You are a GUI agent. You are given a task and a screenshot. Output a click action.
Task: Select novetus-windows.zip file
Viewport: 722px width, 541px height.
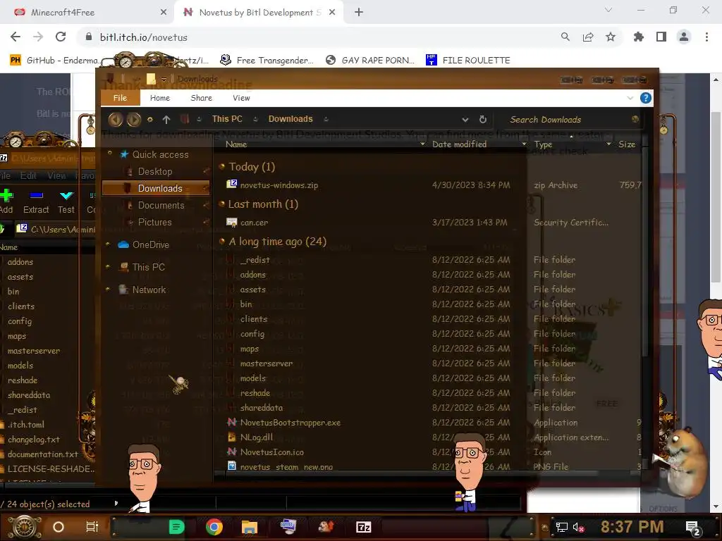[x=279, y=185]
